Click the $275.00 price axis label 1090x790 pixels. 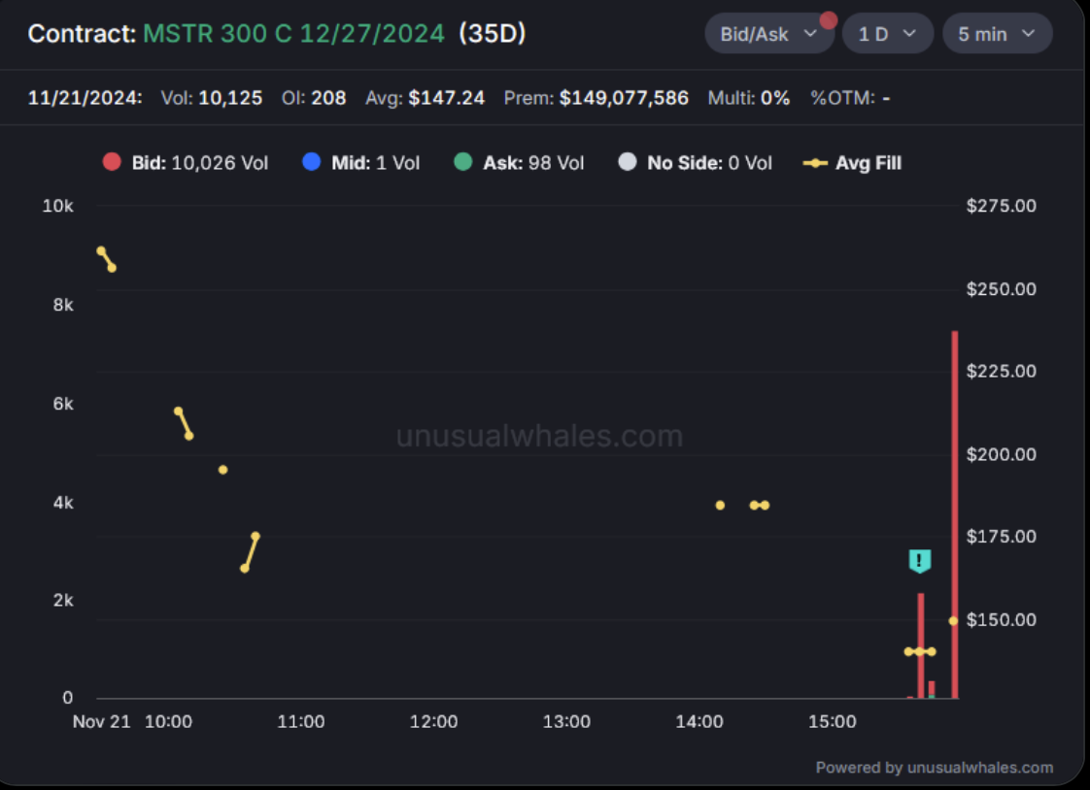1001,206
